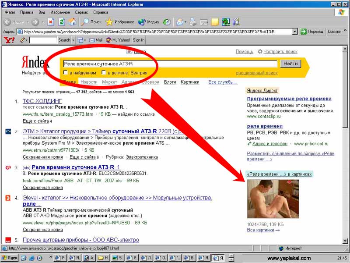Screen dimensions: 350x263
Task: Click the Помощь help link
Action: point(245,52)
